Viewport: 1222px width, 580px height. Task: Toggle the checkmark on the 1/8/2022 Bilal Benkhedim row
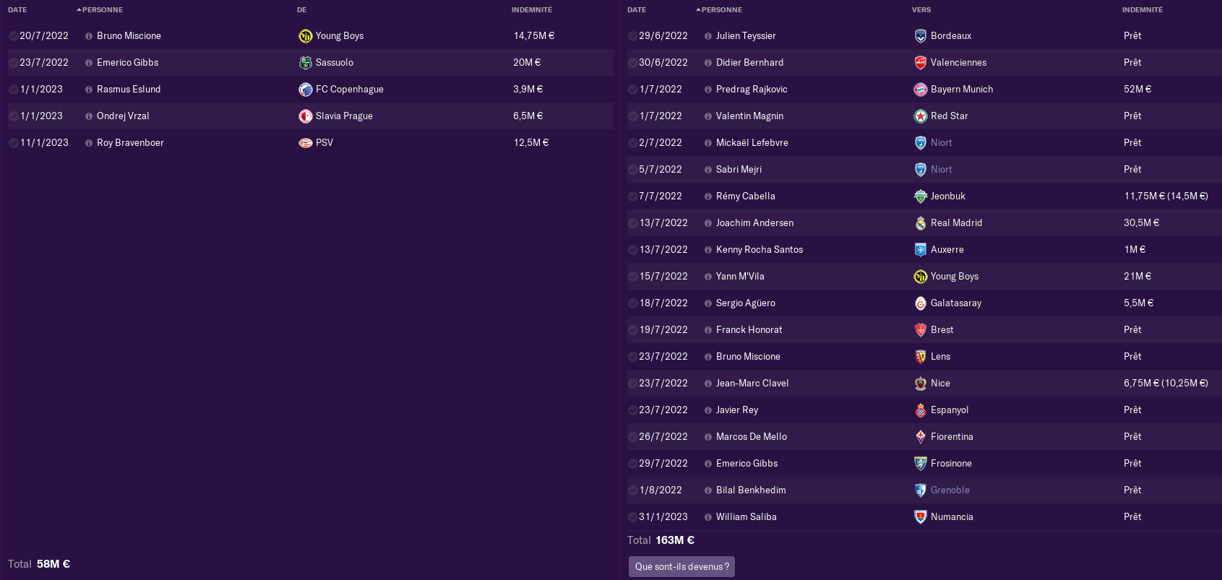633,490
